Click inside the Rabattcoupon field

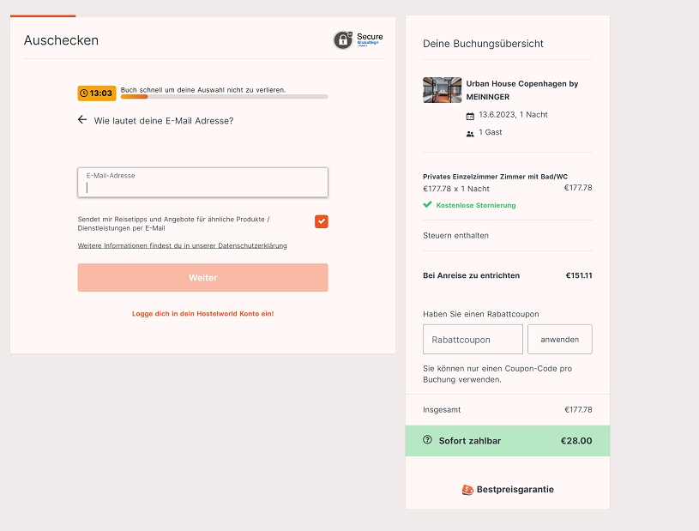[473, 339]
